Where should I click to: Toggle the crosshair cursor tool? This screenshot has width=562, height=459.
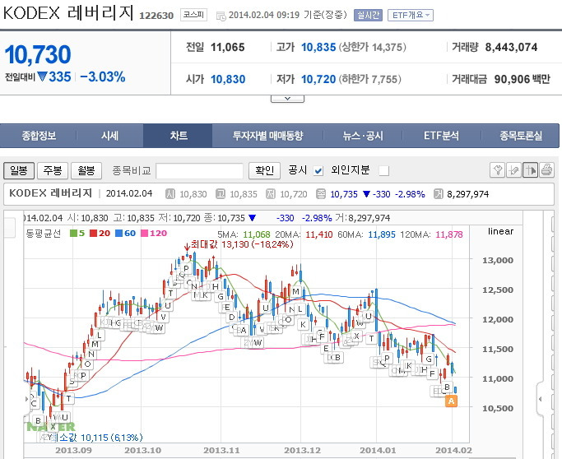530,169
